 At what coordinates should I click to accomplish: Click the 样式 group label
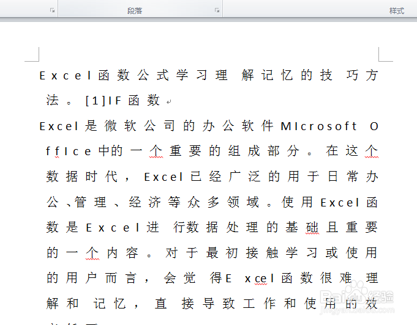(397, 11)
